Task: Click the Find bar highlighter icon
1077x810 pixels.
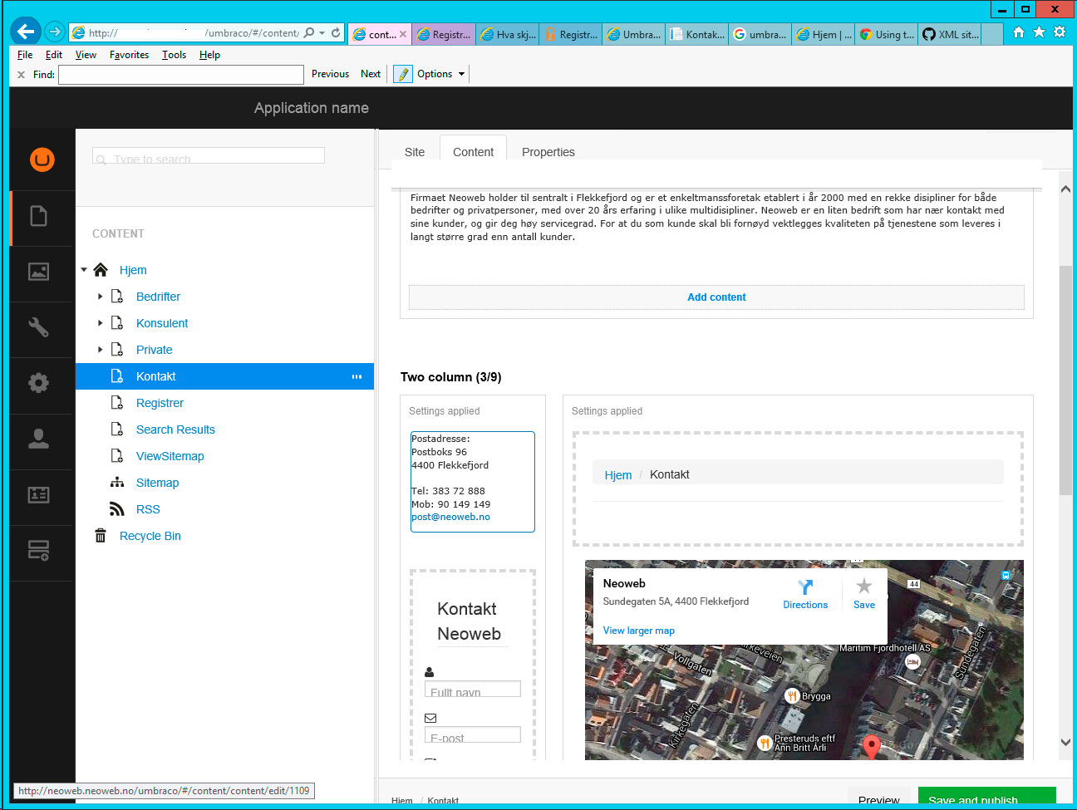Action: (x=403, y=74)
